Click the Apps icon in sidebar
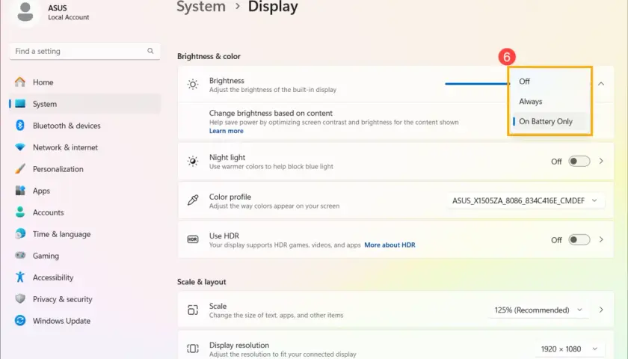This screenshot has width=628, height=359. 20,190
